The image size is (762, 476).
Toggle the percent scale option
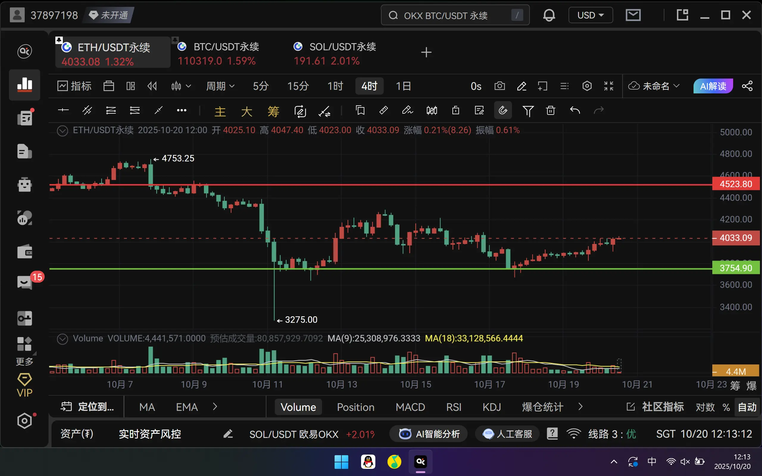click(726, 407)
